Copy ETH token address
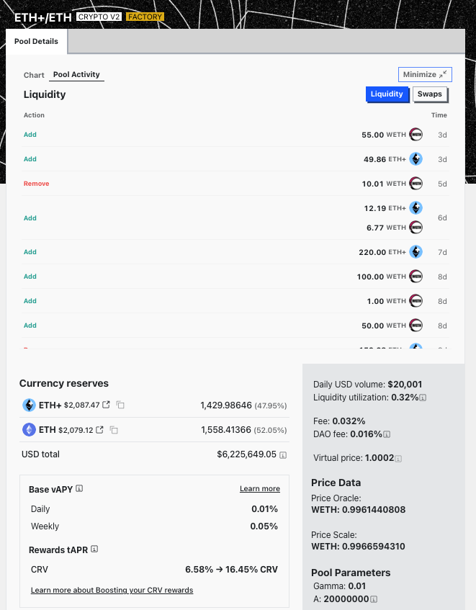 [114, 430]
